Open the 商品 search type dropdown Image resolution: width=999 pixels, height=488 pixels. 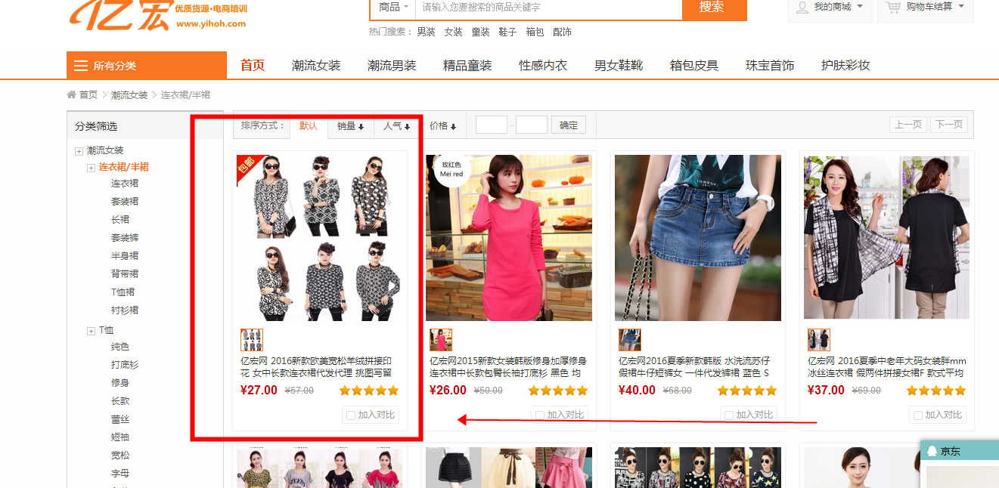393,7
